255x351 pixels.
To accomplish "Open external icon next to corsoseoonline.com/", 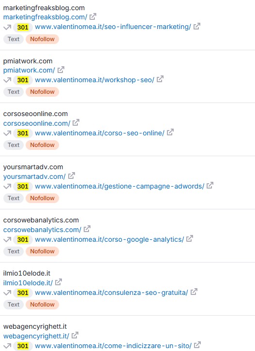I will (76, 123).
